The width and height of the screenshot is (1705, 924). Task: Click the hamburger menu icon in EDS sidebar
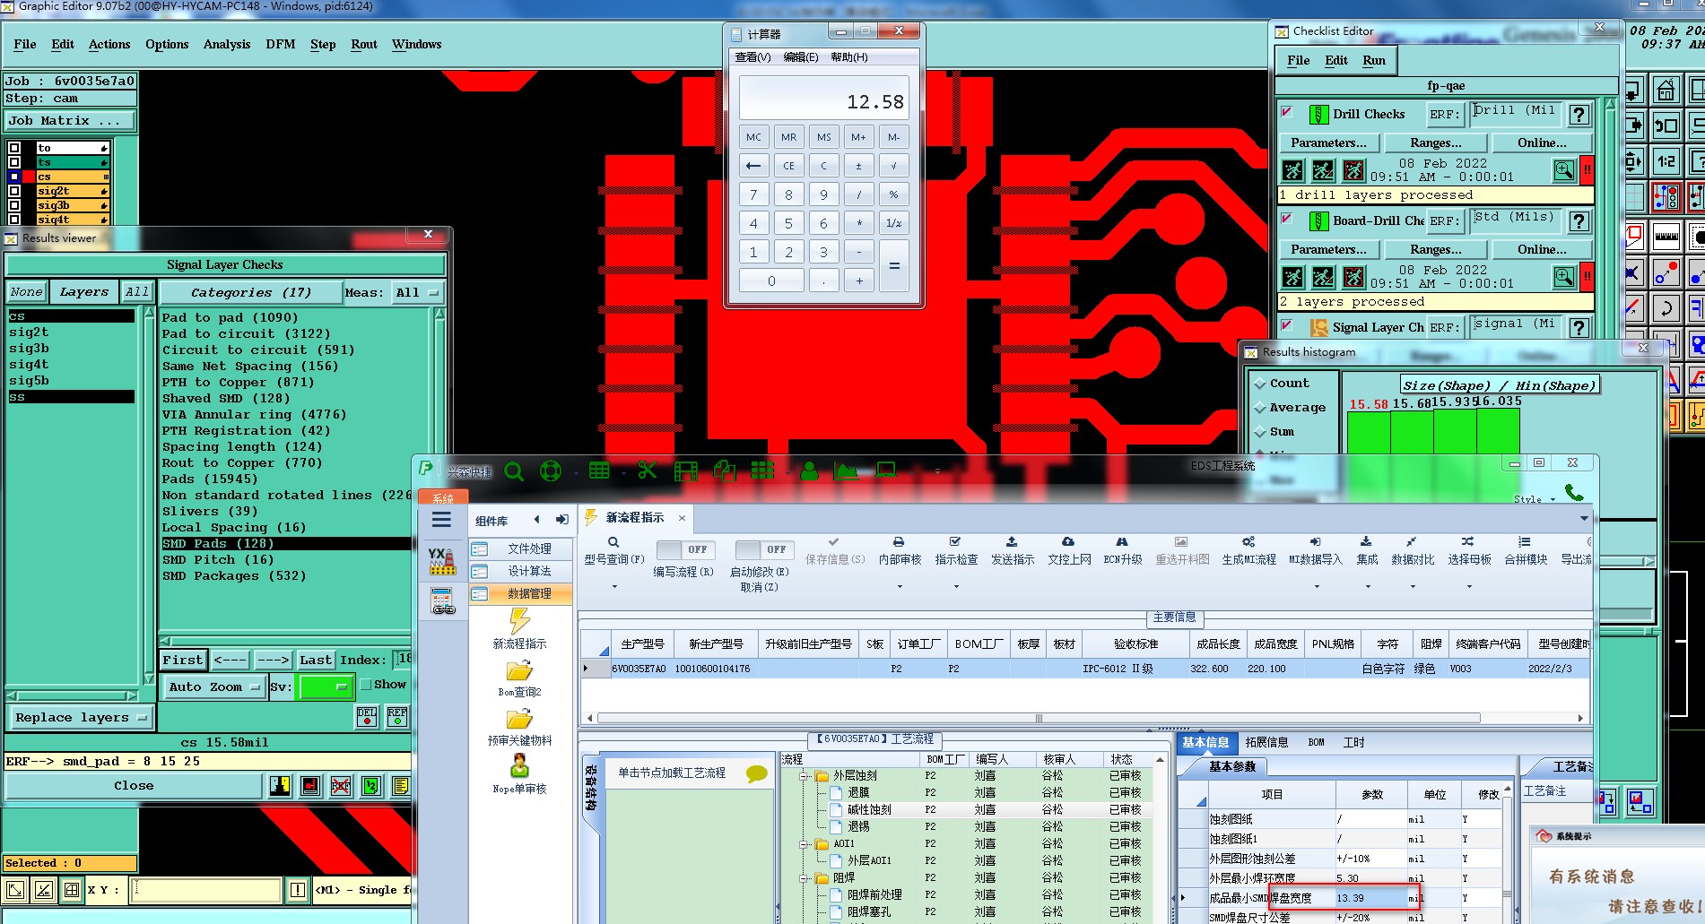pyautogui.click(x=441, y=520)
